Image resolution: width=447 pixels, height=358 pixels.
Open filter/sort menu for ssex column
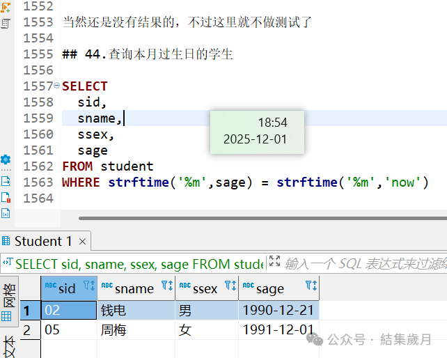click(230, 286)
